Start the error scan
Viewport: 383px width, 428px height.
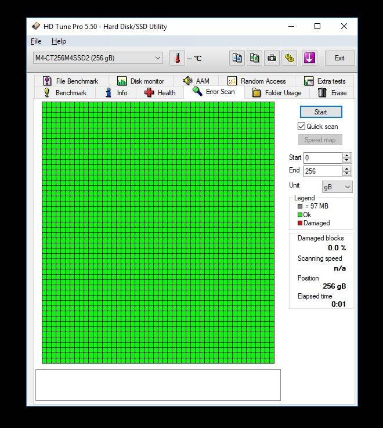pos(321,112)
